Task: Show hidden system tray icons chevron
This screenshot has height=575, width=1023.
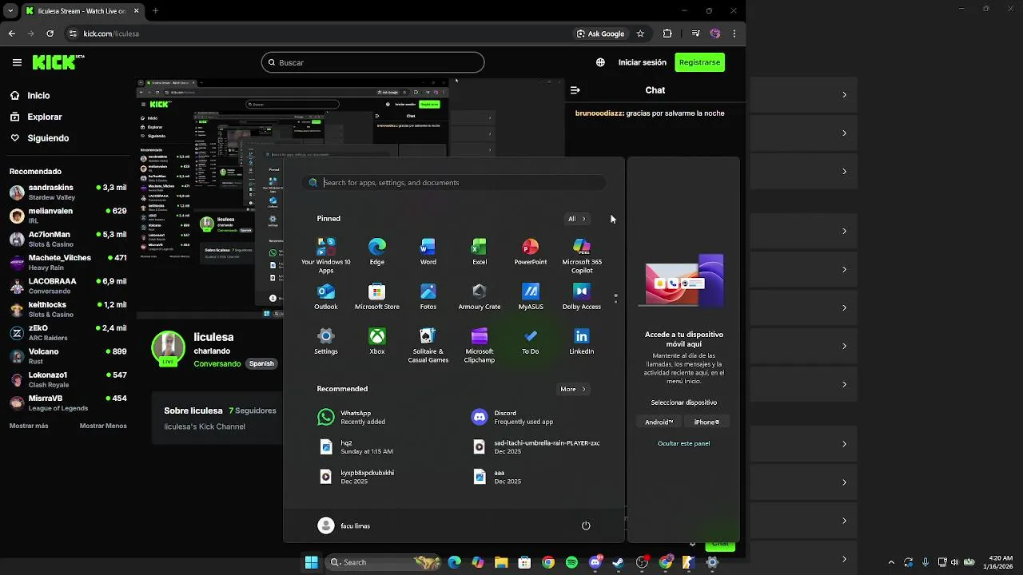Action: pyautogui.click(x=891, y=562)
